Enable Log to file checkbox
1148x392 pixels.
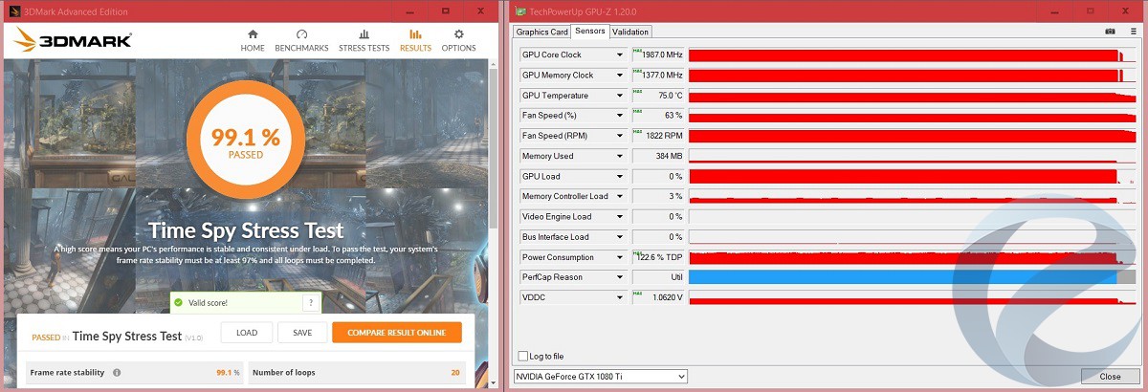pos(522,356)
